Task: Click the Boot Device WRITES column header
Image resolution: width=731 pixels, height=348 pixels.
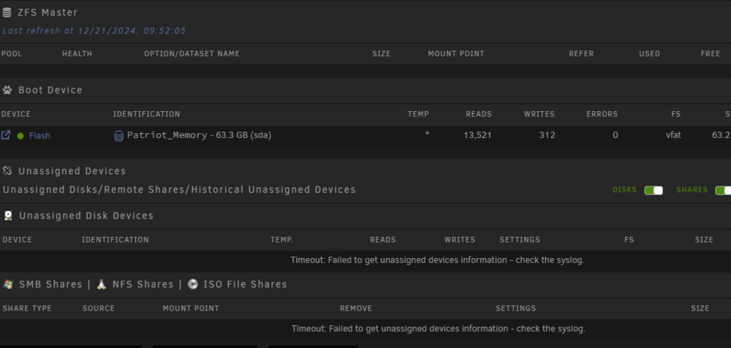Action: tap(539, 114)
